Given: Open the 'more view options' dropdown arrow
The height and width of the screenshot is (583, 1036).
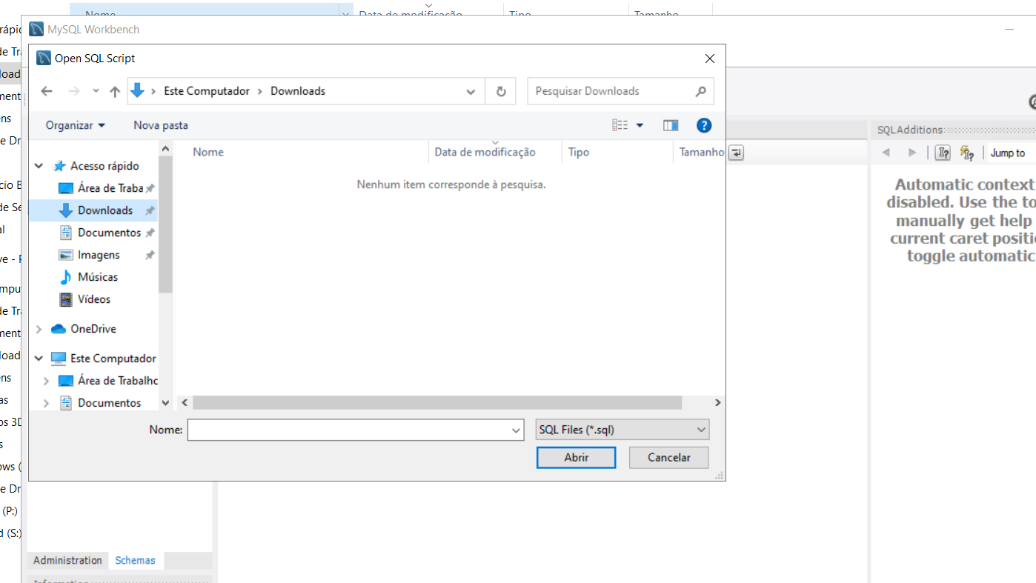Looking at the screenshot, I should (x=640, y=126).
